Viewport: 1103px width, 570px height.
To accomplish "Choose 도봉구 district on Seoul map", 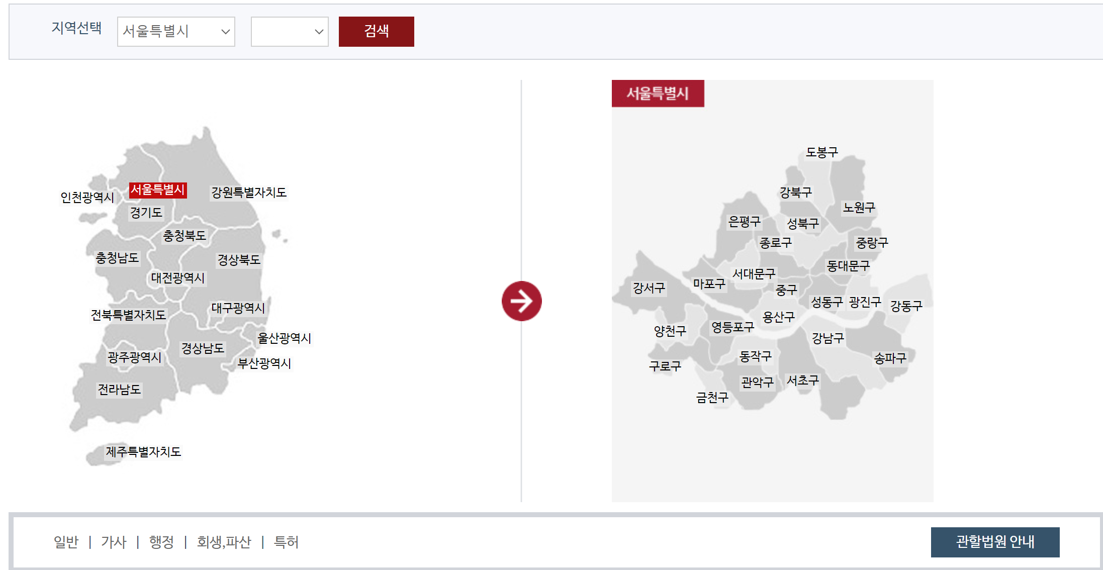I will click(821, 152).
